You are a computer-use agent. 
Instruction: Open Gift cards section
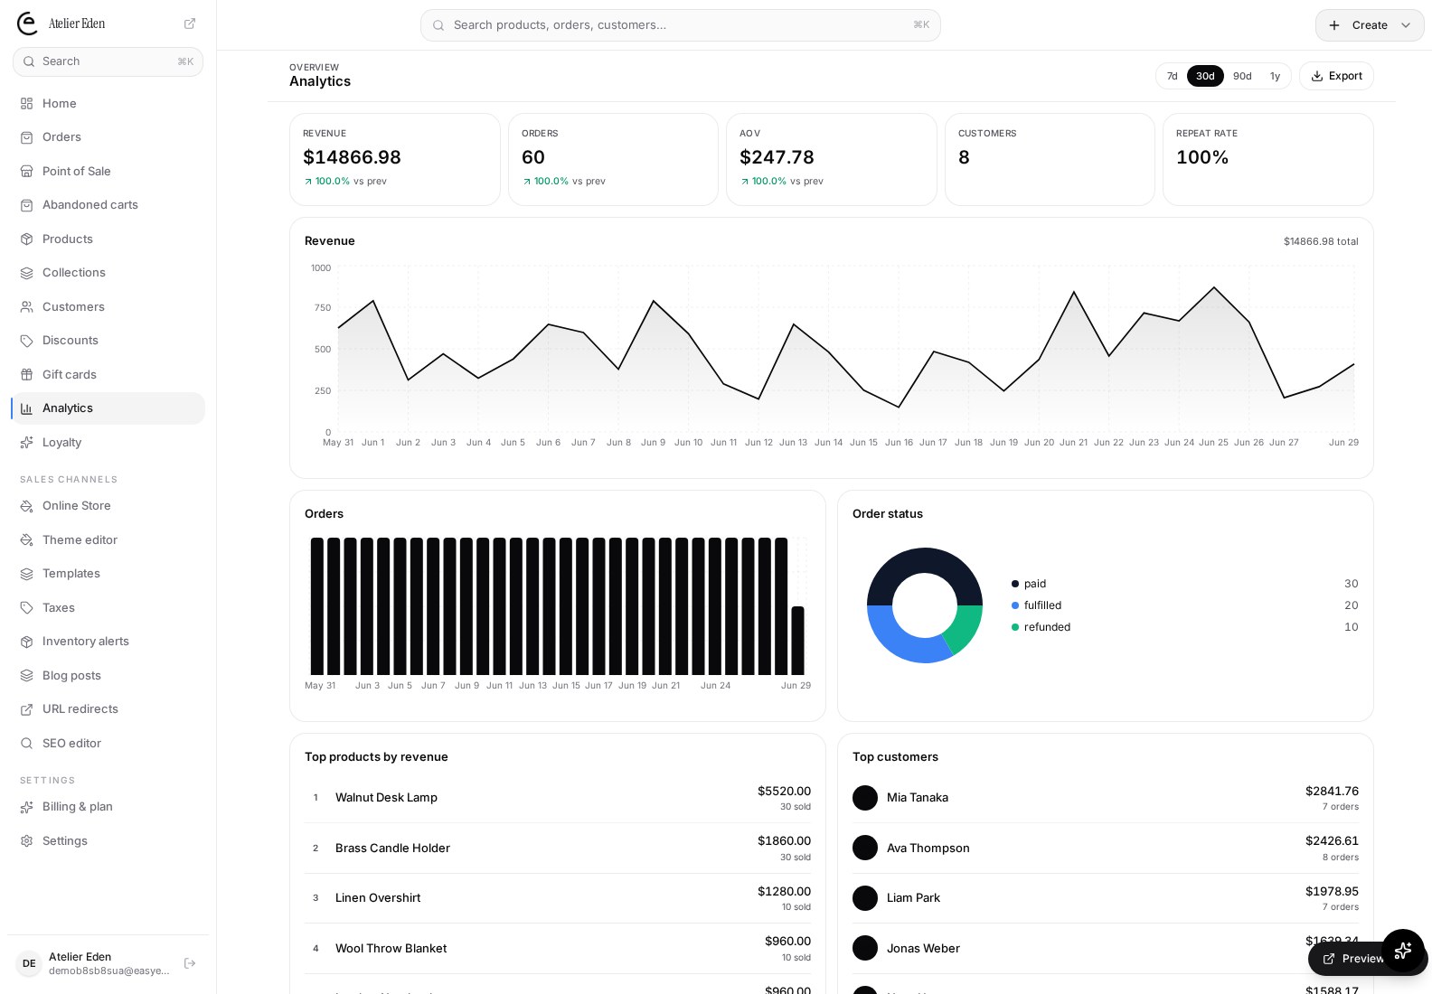click(108, 375)
